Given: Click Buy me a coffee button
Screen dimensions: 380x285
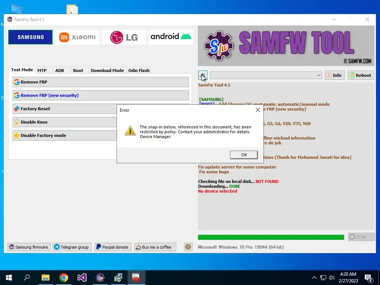Looking at the screenshot, I should click(x=155, y=247).
